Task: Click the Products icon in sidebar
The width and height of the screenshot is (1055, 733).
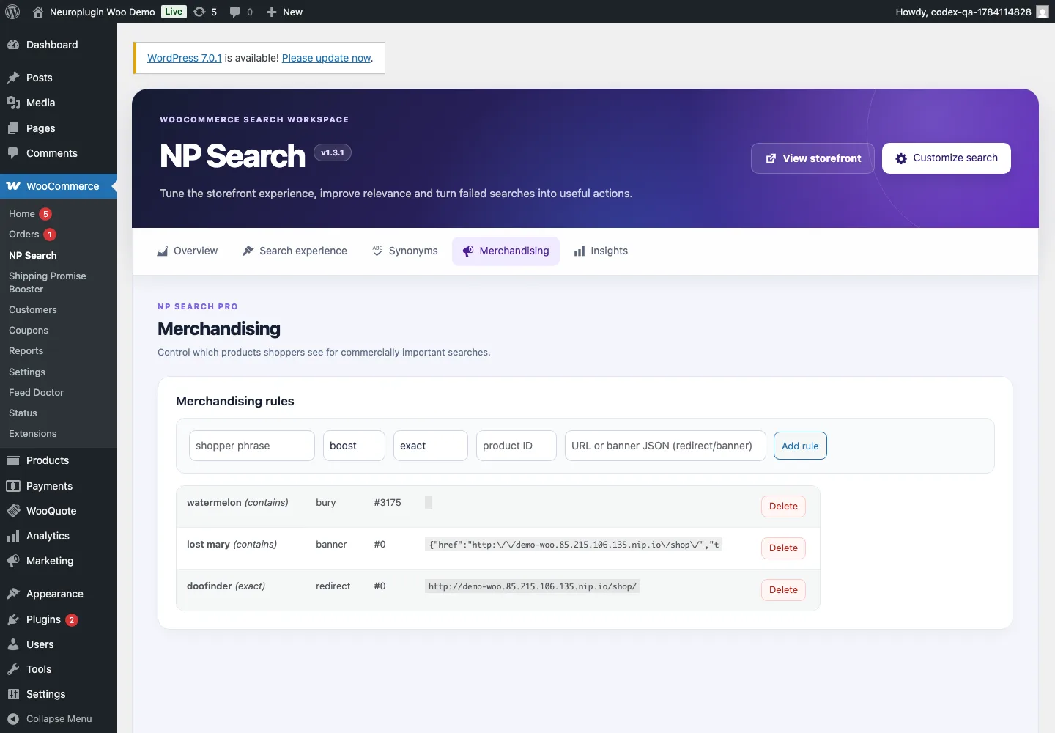Action: [13, 460]
